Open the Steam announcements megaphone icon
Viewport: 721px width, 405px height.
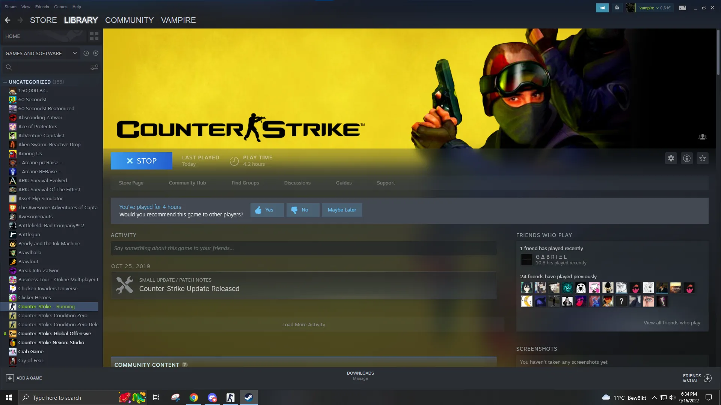(602, 8)
